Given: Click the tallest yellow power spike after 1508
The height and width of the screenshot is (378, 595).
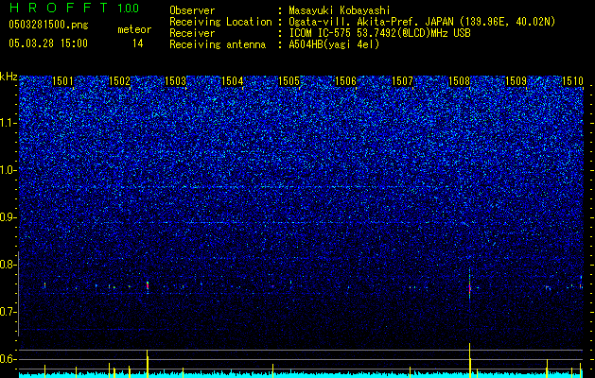Looking at the screenshot, I should point(469,360).
